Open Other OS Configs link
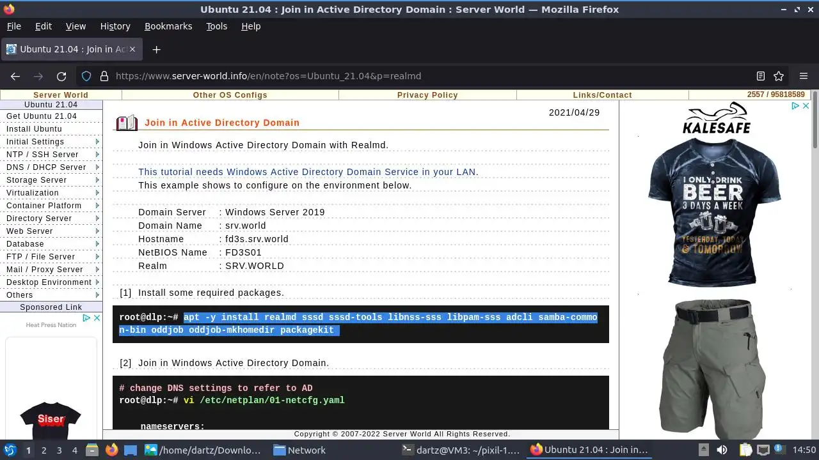 click(230, 95)
